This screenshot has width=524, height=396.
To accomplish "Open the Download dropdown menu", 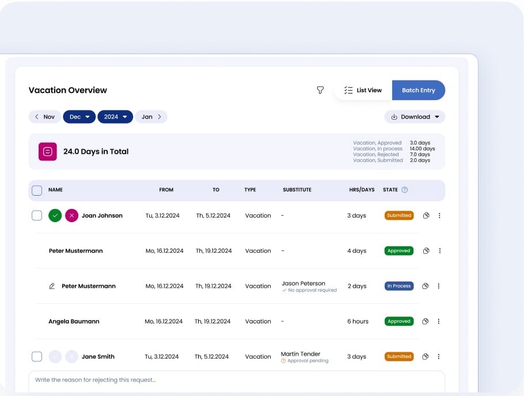I will click(x=415, y=117).
